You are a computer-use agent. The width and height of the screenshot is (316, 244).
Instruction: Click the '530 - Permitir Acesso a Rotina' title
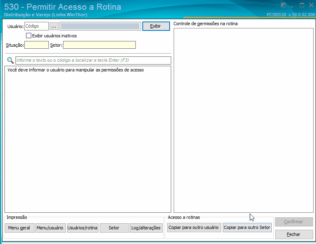(63, 7)
